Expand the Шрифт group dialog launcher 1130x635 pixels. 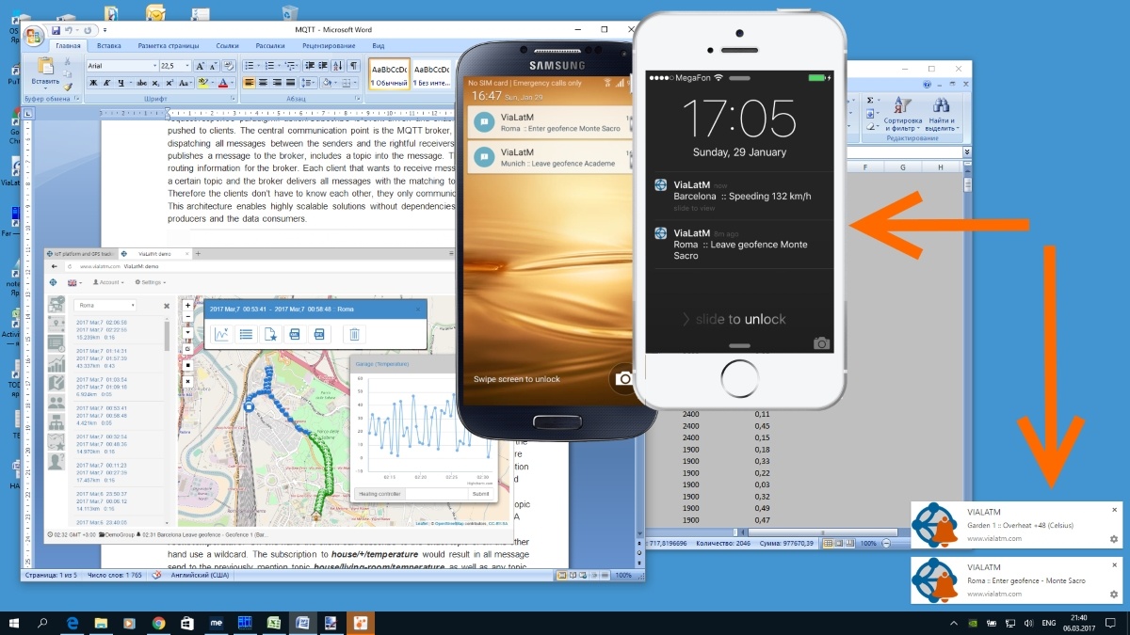tap(233, 98)
